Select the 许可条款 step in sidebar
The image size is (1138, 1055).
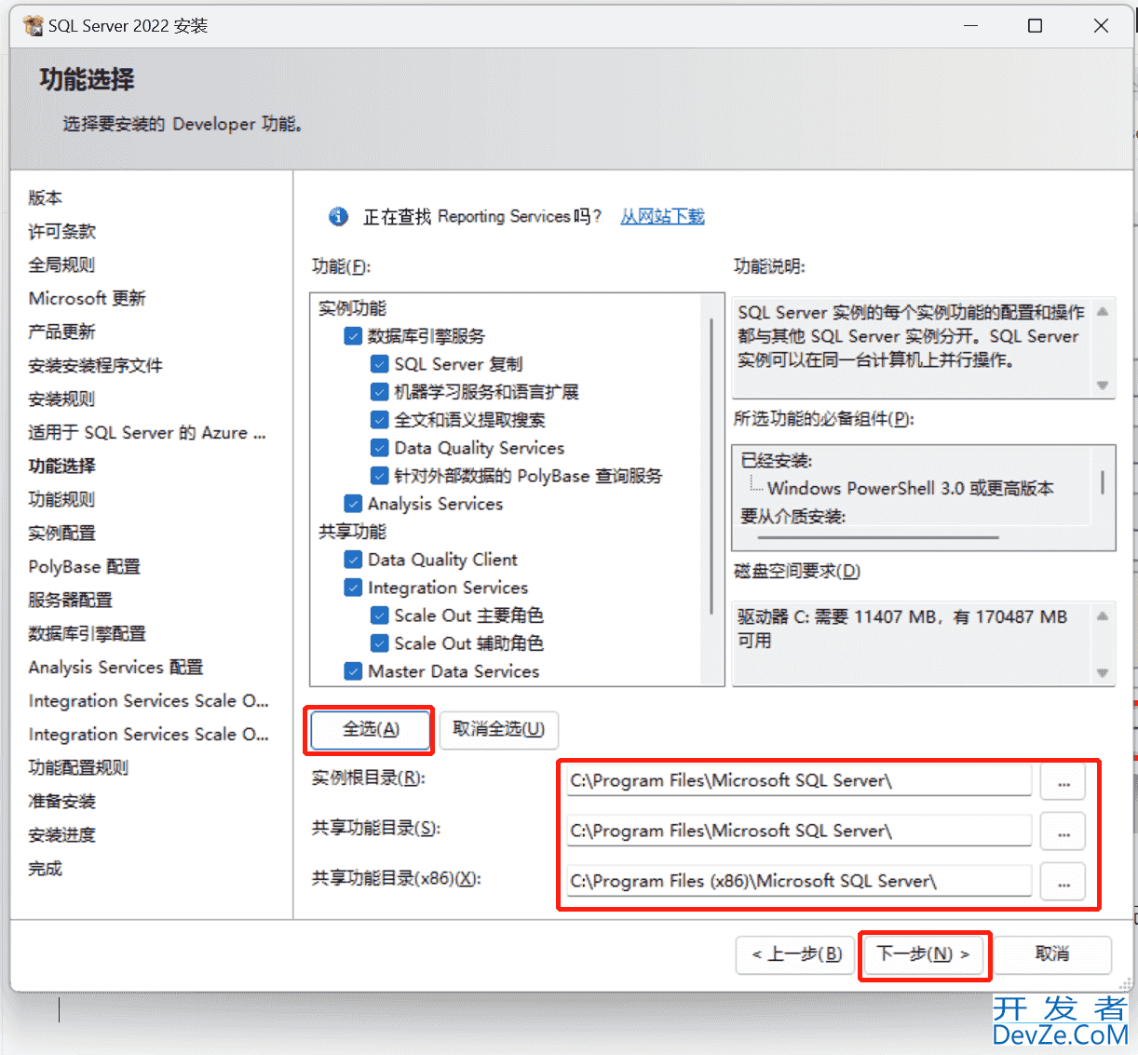click(61, 231)
